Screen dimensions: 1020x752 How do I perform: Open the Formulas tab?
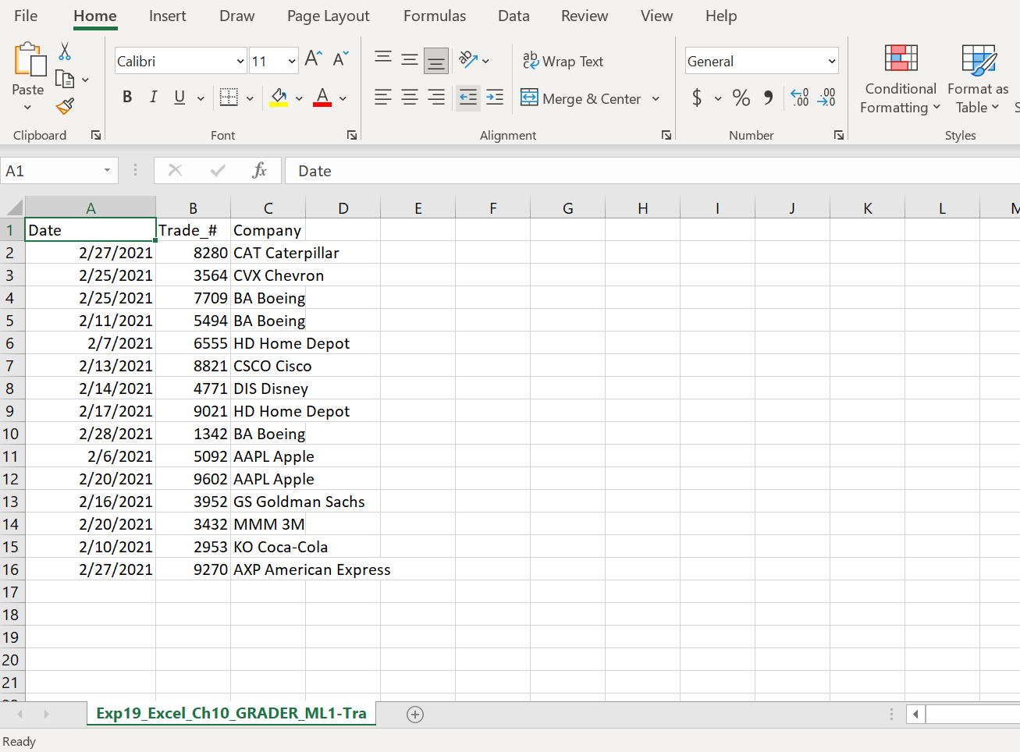click(435, 16)
